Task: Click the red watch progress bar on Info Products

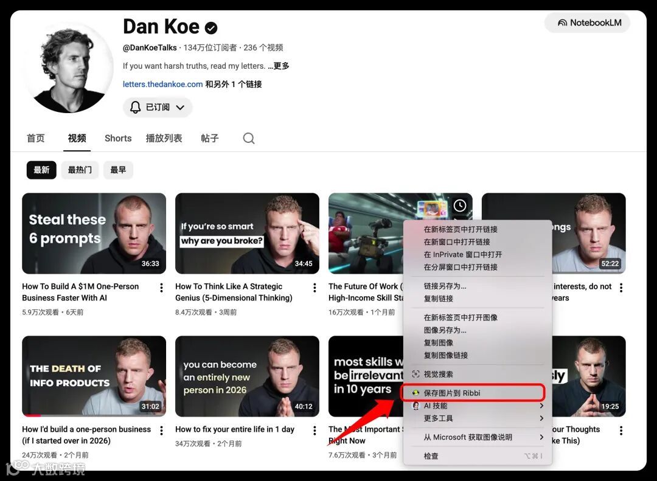Action: [x=32, y=415]
